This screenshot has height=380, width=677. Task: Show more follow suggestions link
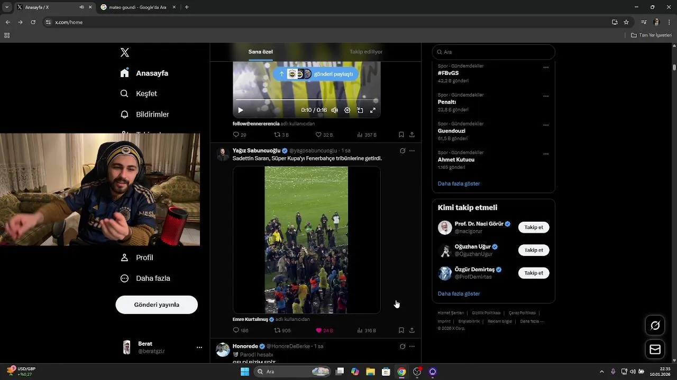(x=459, y=293)
